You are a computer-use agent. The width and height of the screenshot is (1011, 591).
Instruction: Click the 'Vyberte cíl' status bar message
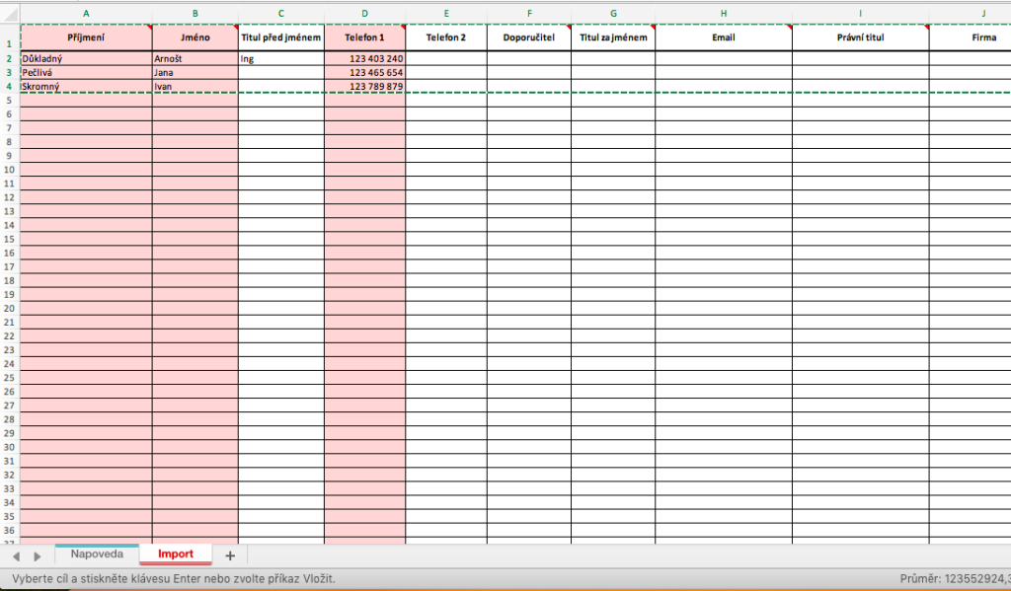174,579
